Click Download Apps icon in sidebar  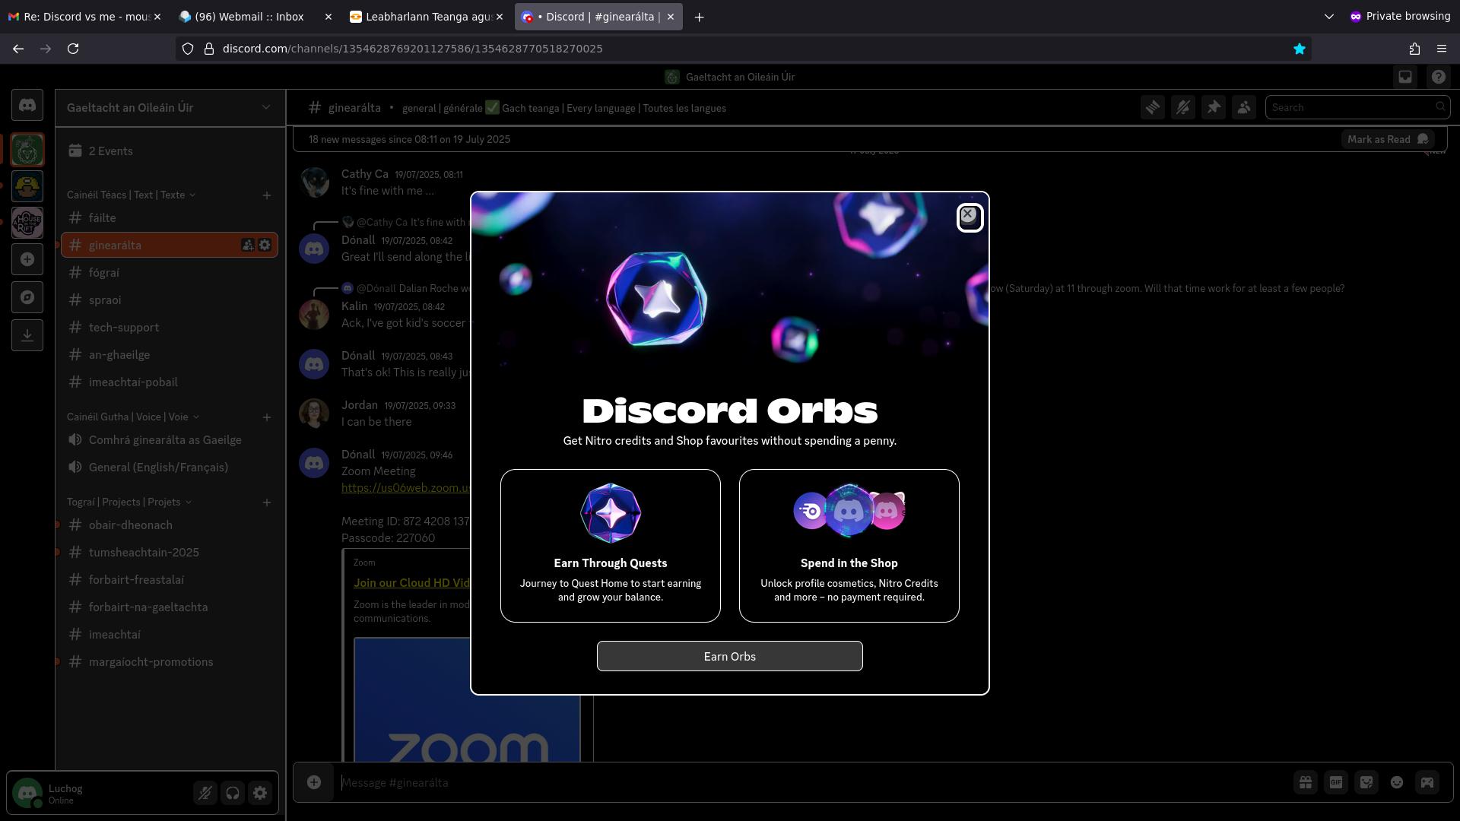click(x=27, y=335)
